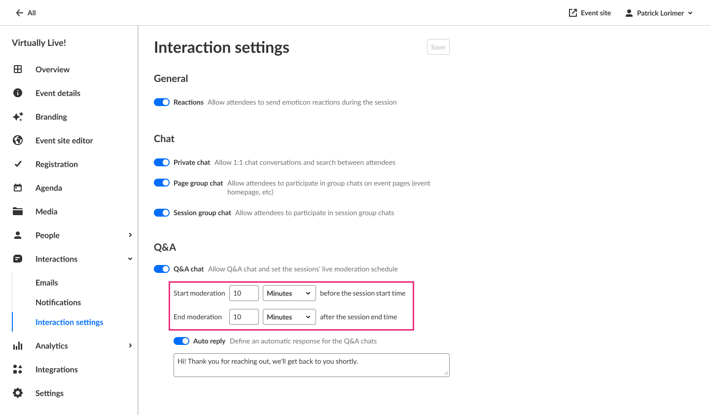Toggle the Auto reply switch
The image size is (710, 415).
point(181,341)
